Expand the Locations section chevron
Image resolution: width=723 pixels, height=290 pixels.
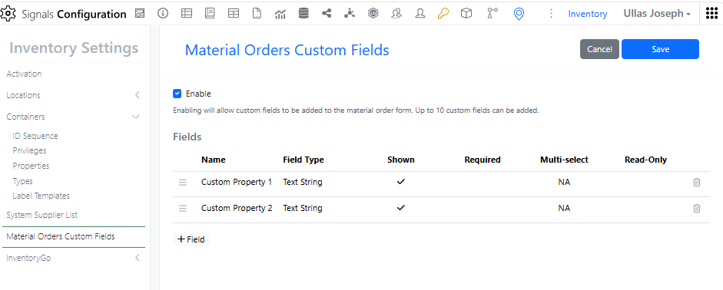pyautogui.click(x=137, y=95)
